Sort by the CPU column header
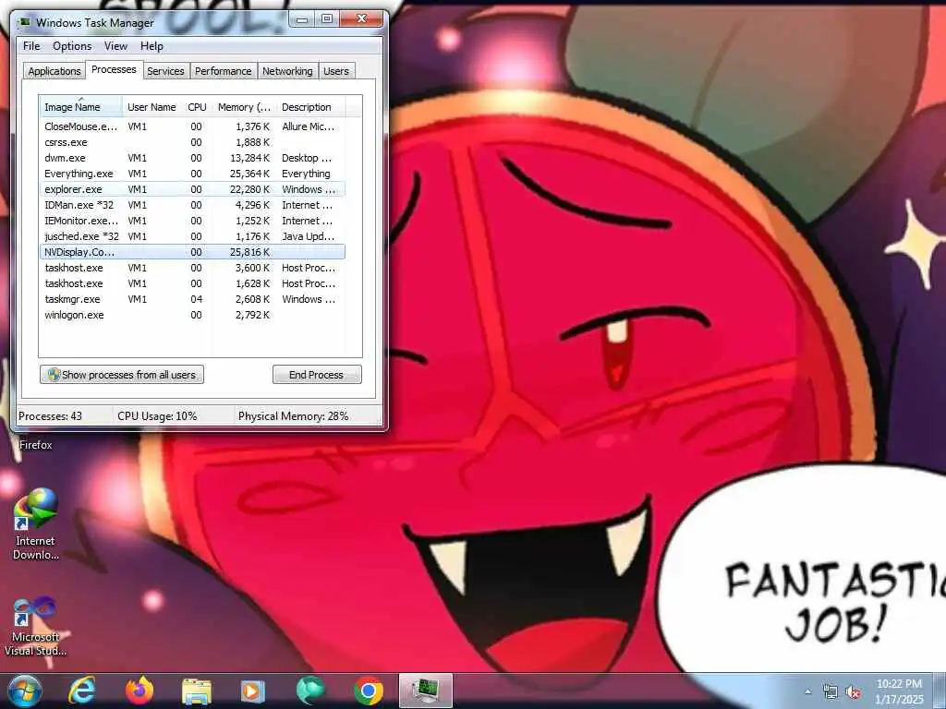Screen dimensions: 946x709 [x=198, y=106]
